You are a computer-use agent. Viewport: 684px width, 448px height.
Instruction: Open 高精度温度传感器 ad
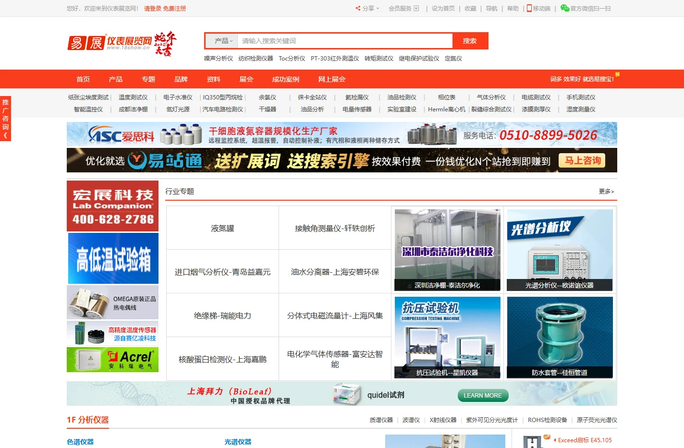click(112, 333)
